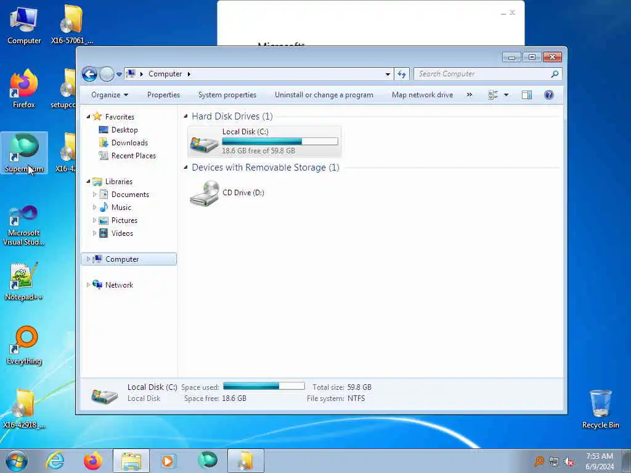
Task: Minimize the background Microsoft window
Action: pos(503,14)
